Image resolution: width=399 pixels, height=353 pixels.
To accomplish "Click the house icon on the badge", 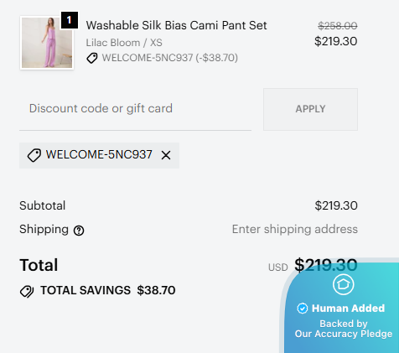I will [344, 284].
